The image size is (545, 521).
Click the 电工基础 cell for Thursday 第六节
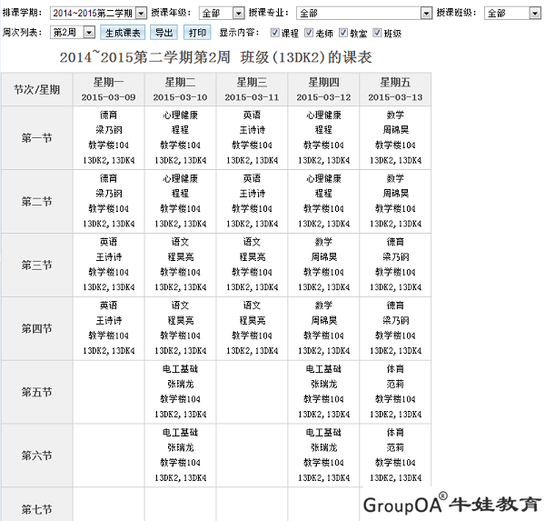323,456
